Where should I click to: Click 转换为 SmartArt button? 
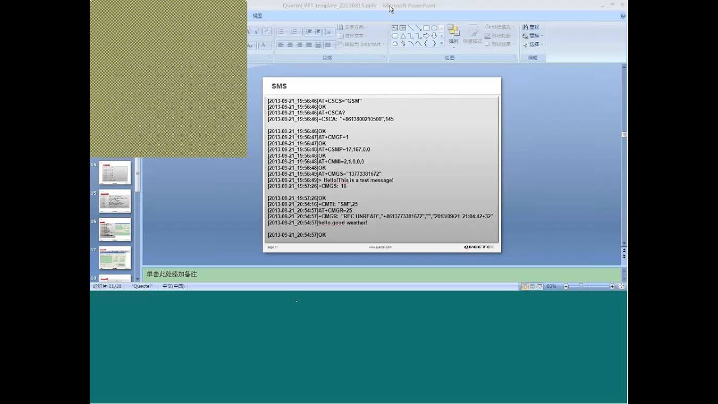coord(361,44)
